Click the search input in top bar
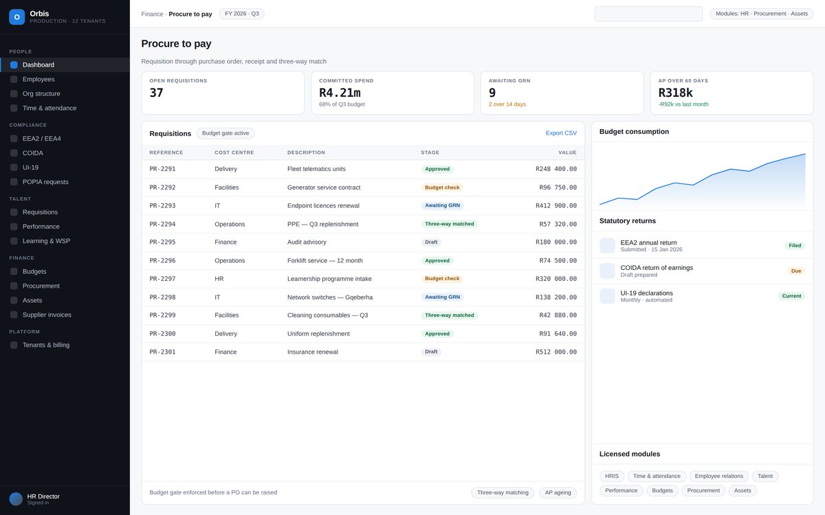825x515 pixels. pyautogui.click(x=648, y=14)
